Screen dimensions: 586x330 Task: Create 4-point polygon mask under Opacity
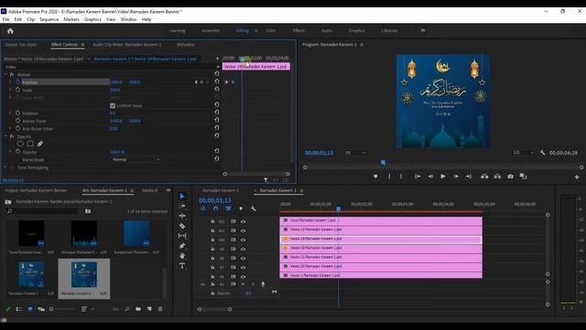(30, 144)
